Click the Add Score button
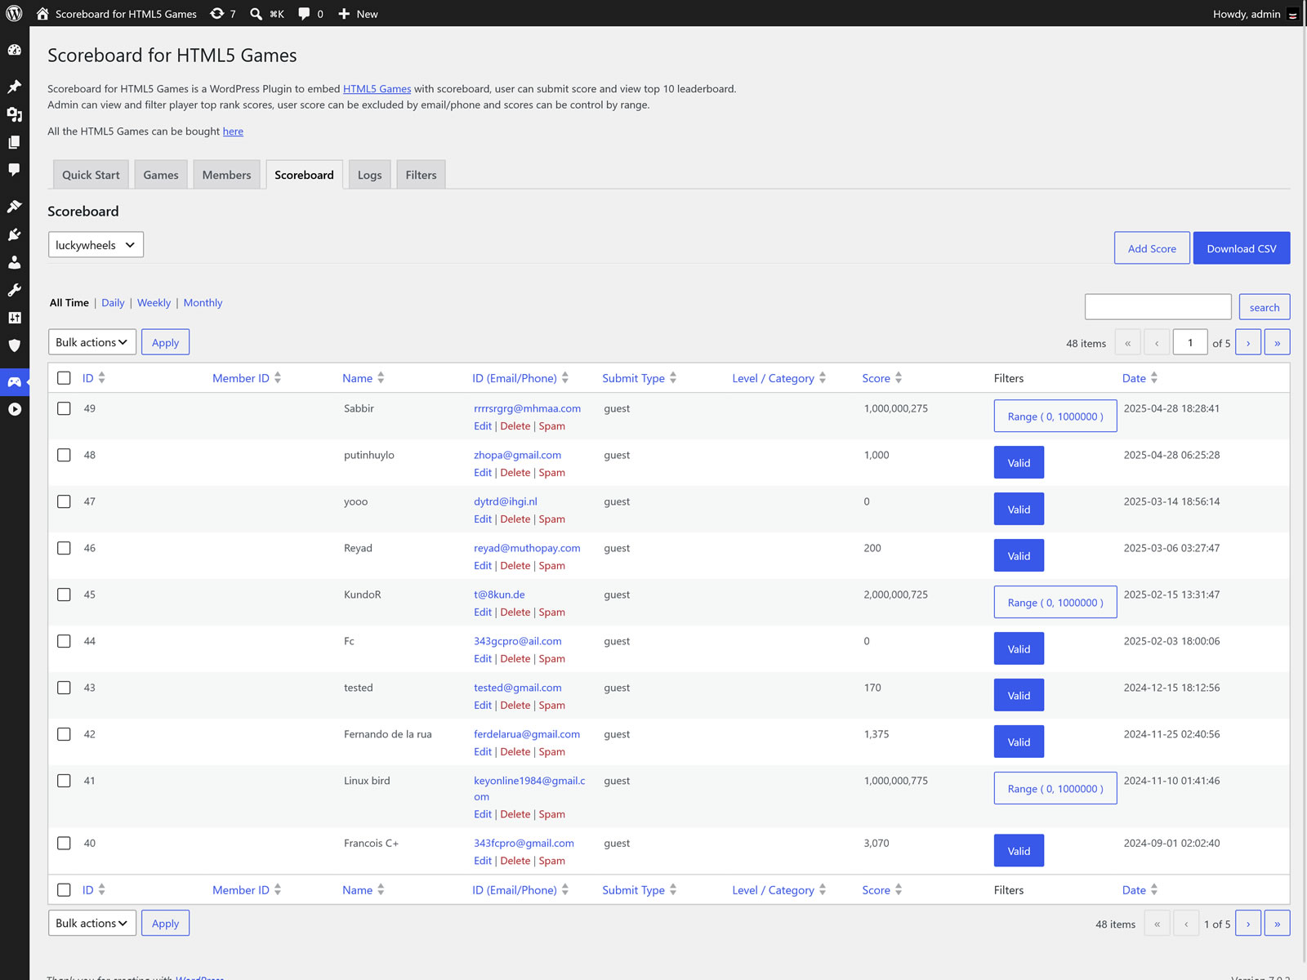The width and height of the screenshot is (1307, 980). coord(1152,248)
